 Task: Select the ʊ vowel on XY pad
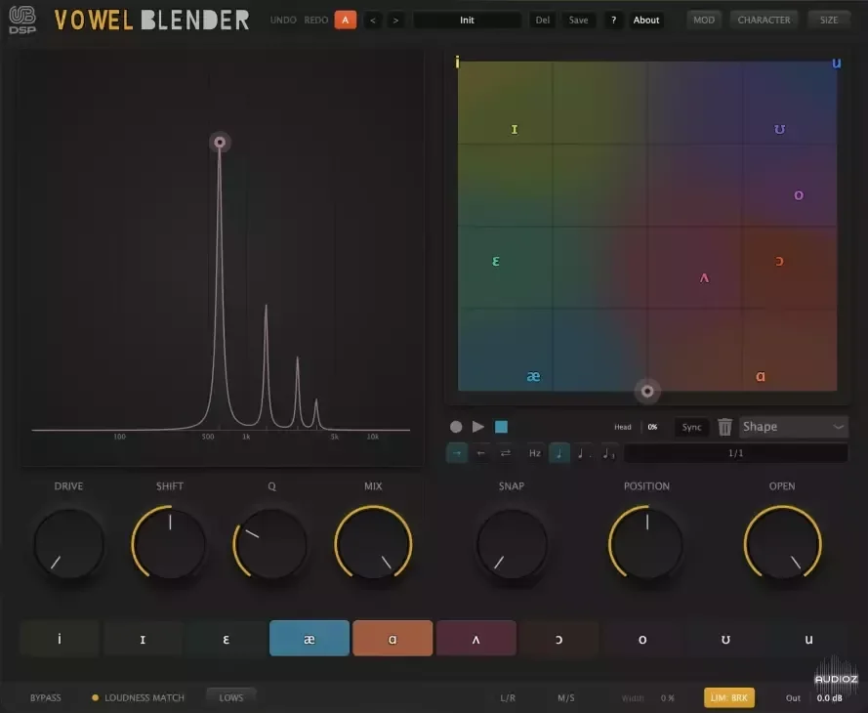[779, 130]
